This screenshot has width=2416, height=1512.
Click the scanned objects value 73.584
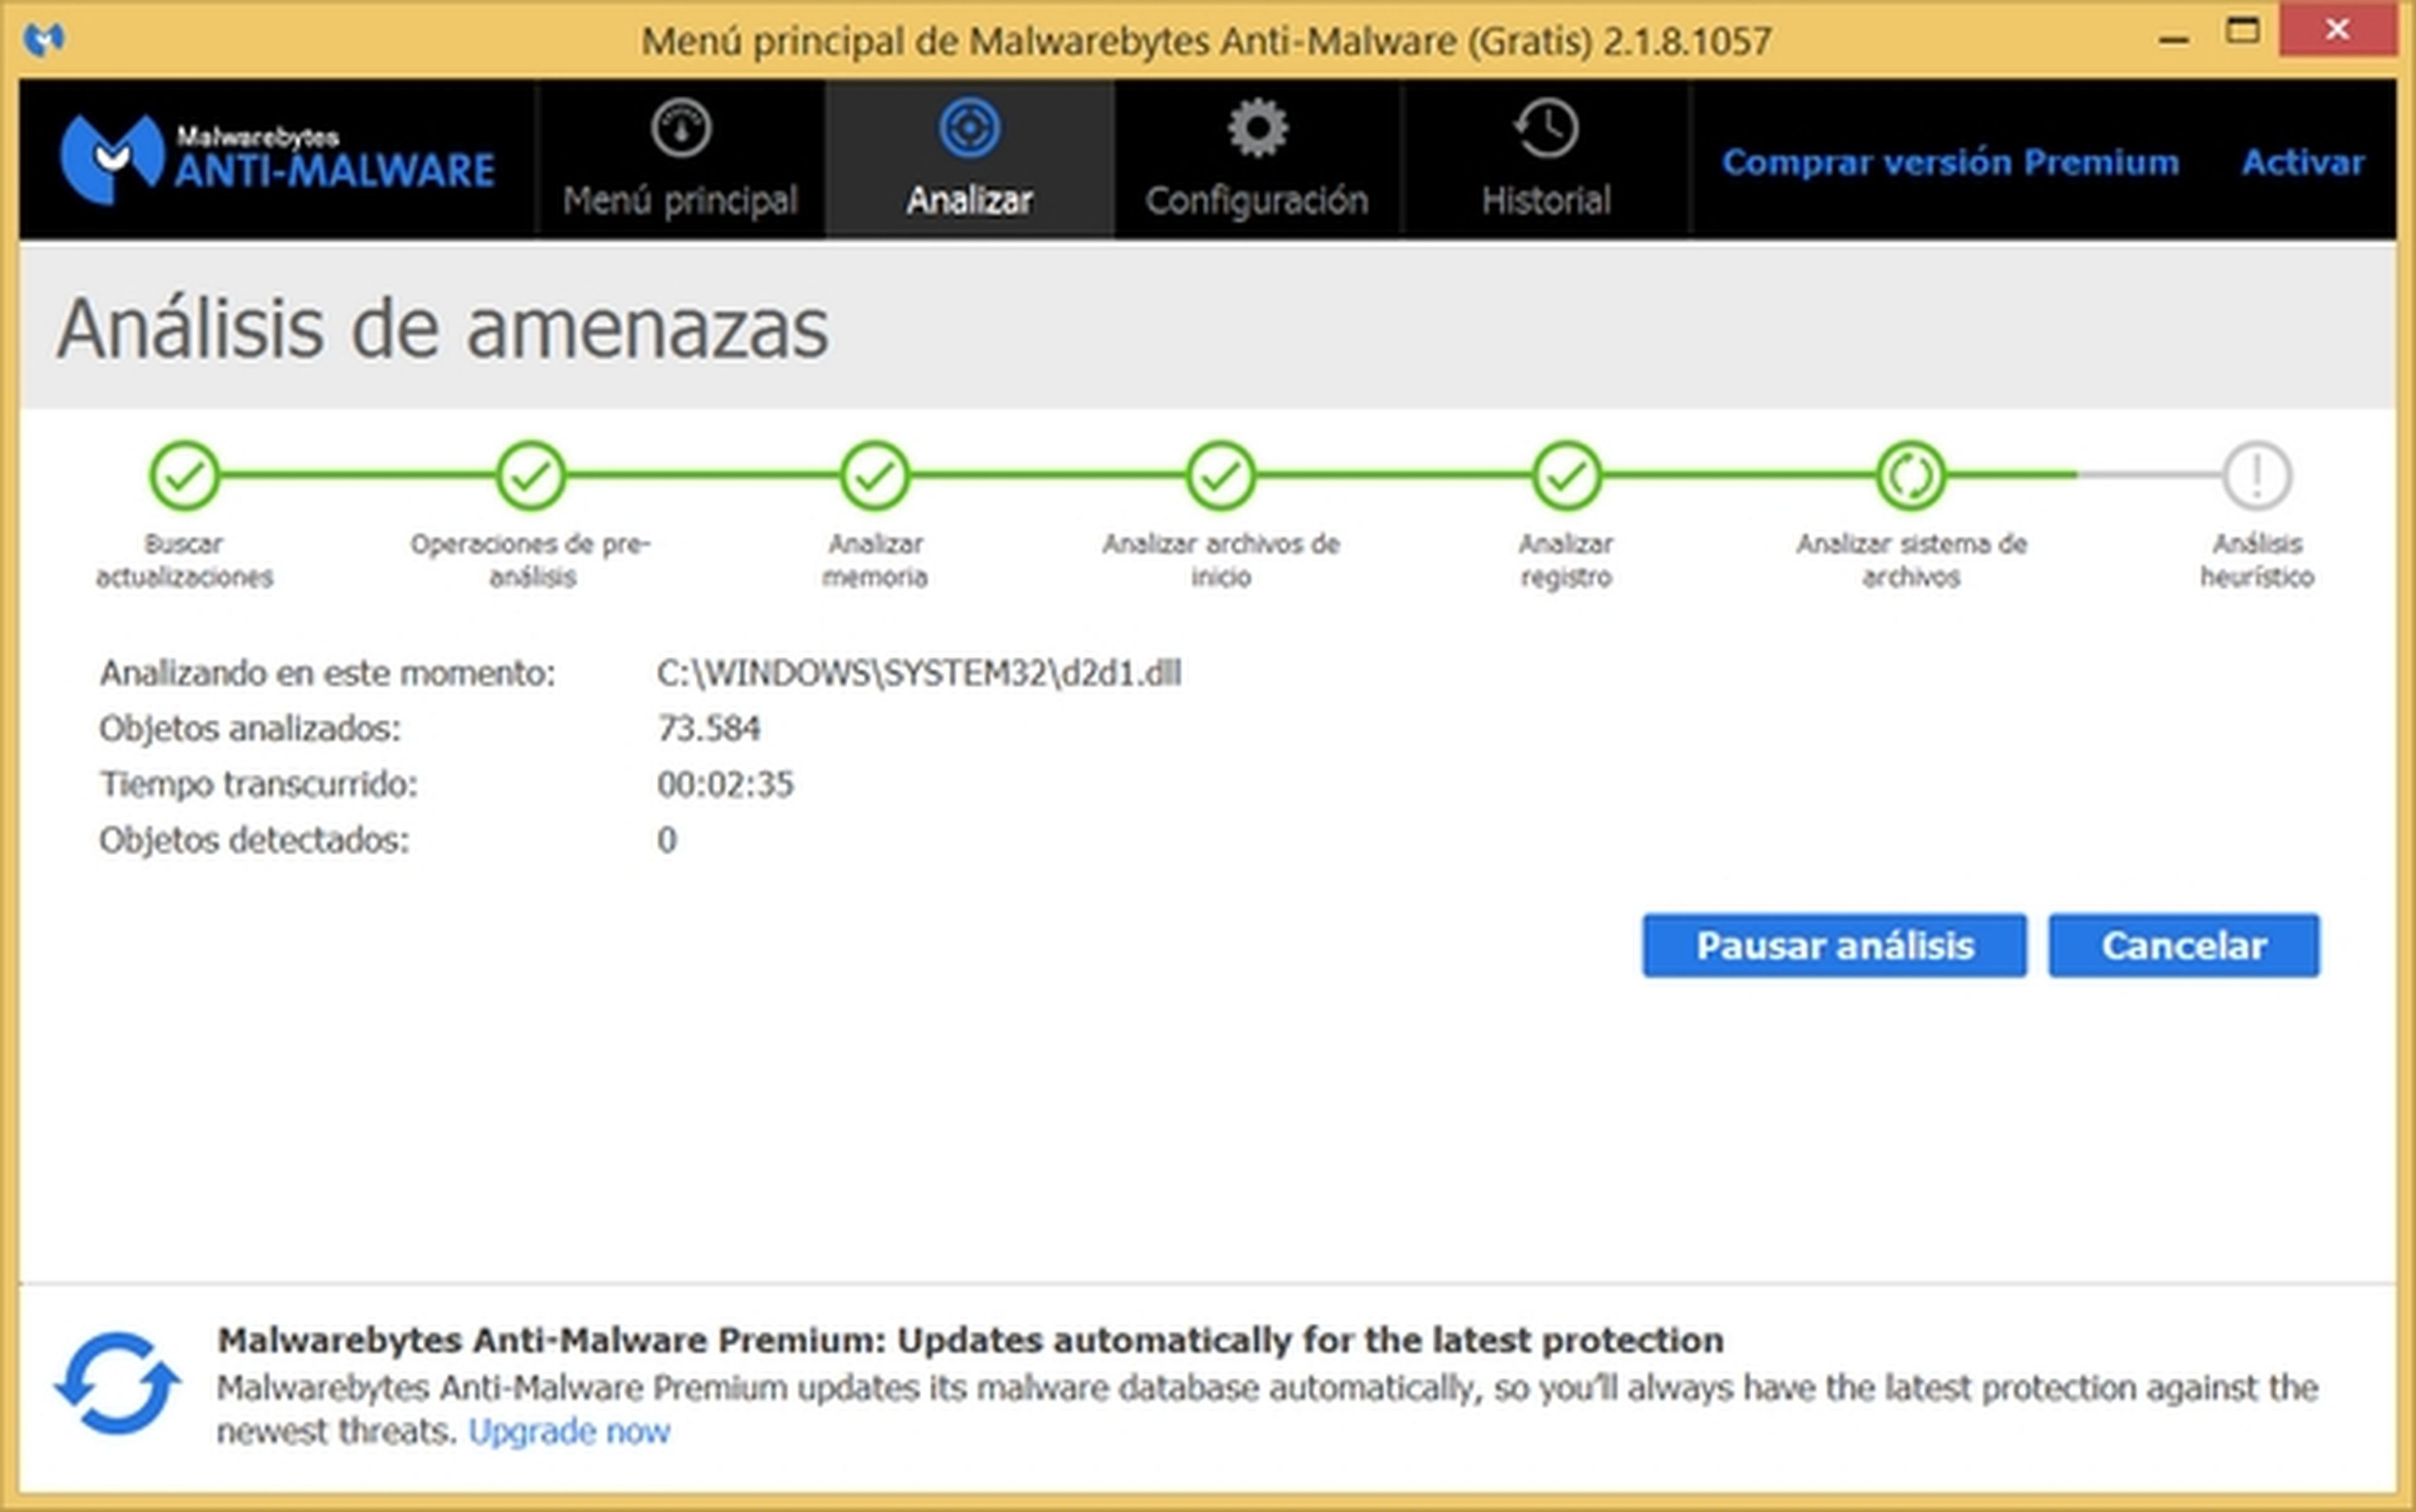click(x=708, y=729)
